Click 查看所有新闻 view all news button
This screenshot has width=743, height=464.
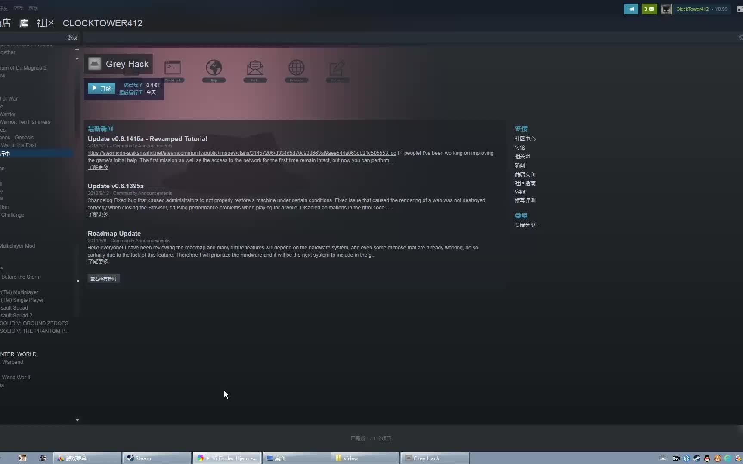point(103,279)
